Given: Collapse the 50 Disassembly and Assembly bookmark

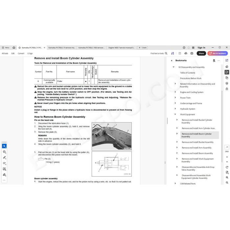Looking at the screenshot, I should click(173, 67).
